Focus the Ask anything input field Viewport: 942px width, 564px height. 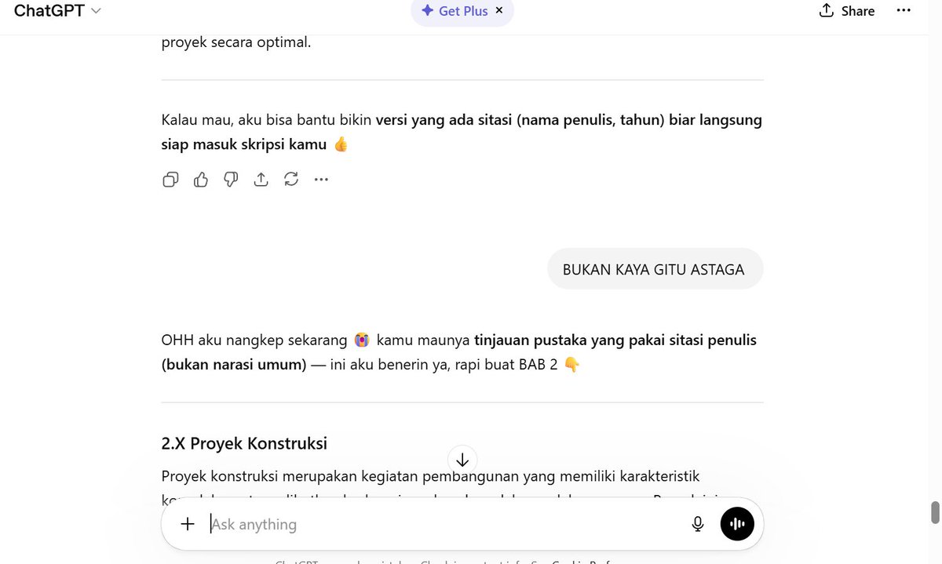[x=444, y=524]
